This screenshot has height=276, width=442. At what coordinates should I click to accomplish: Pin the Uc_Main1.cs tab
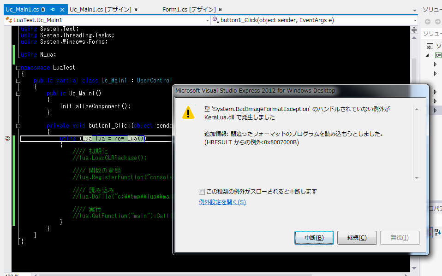[53, 10]
